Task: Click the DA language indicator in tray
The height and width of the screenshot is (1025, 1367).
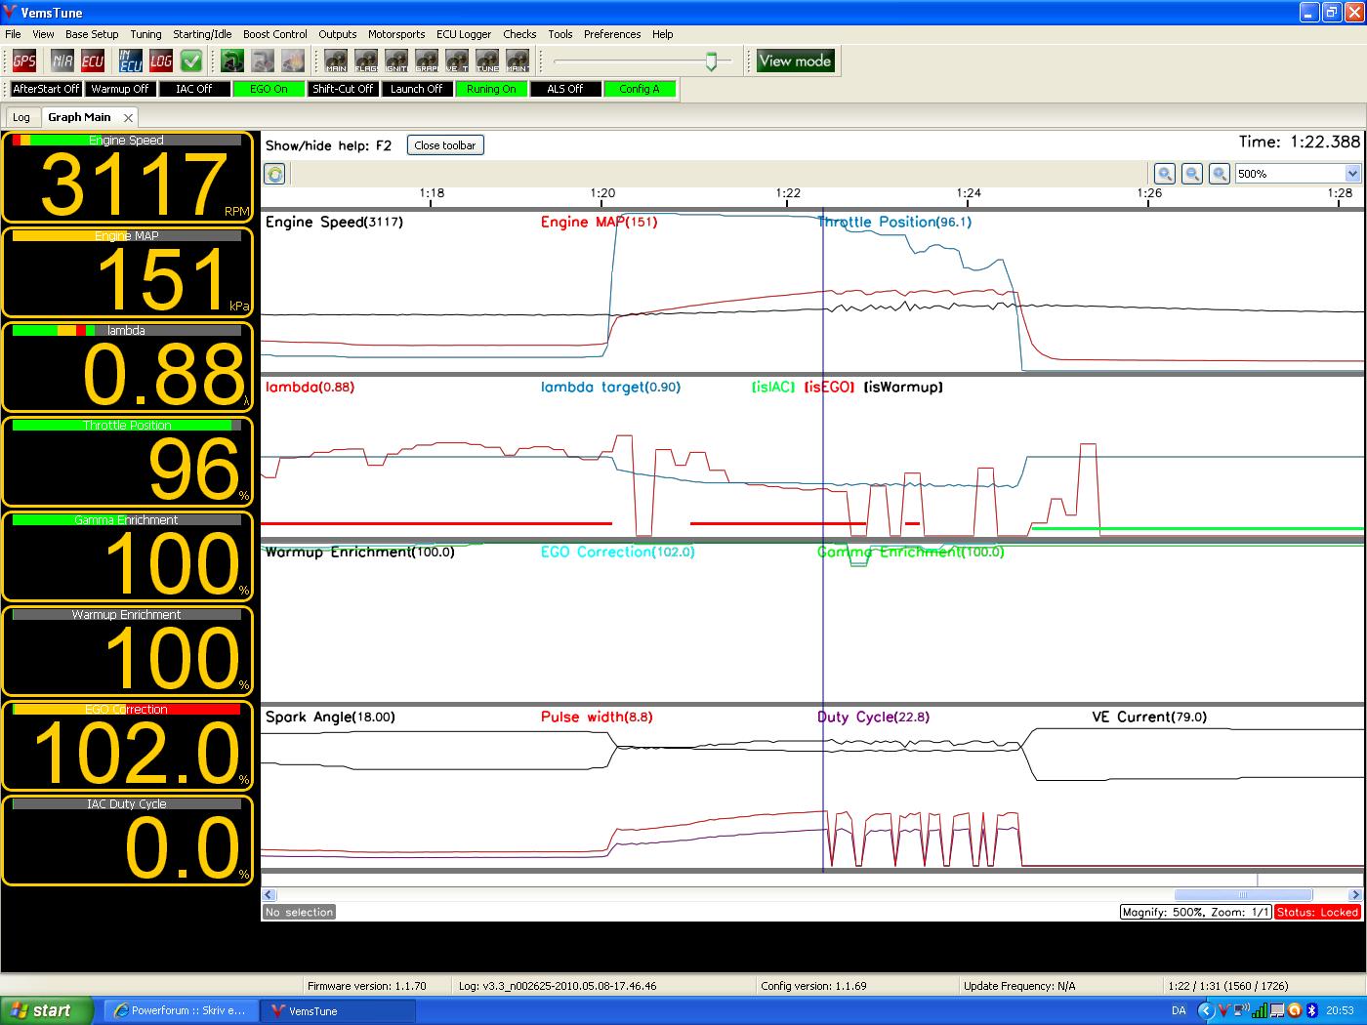Action: point(1179,1011)
